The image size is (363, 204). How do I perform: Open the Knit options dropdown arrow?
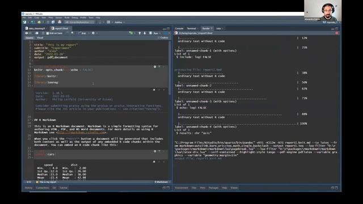click(x=88, y=33)
